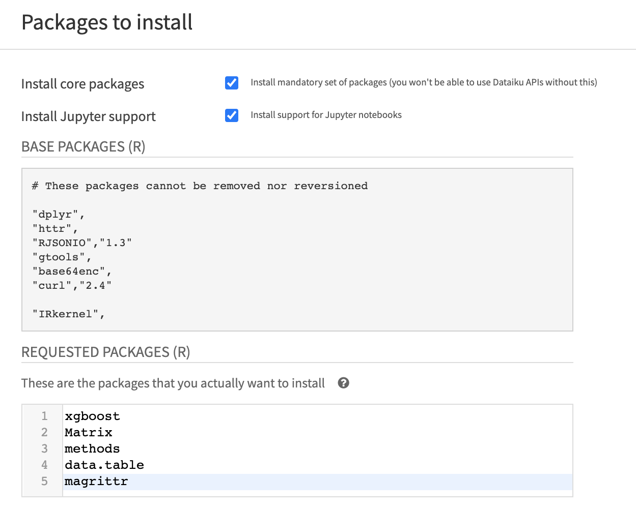The height and width of the screenshot is (509, 636).
Task: Click line number 5 in the editor gutter
Action: click(44, 482)
